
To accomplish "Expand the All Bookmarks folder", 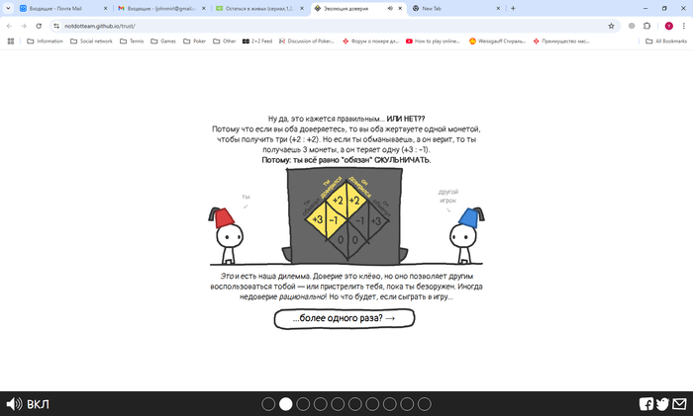I will pyautogui.click(x=666, y=42).
